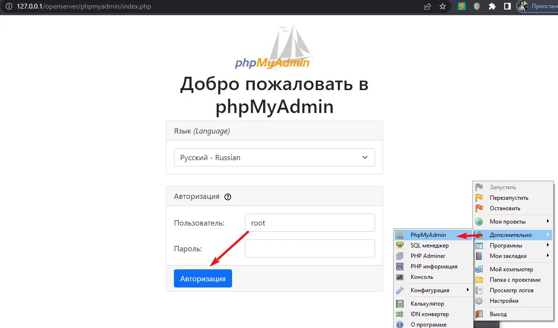Screen dimensions: 558x328
Task: Click the HS icon beside SQL менеджер
Action: coord(400,246)
